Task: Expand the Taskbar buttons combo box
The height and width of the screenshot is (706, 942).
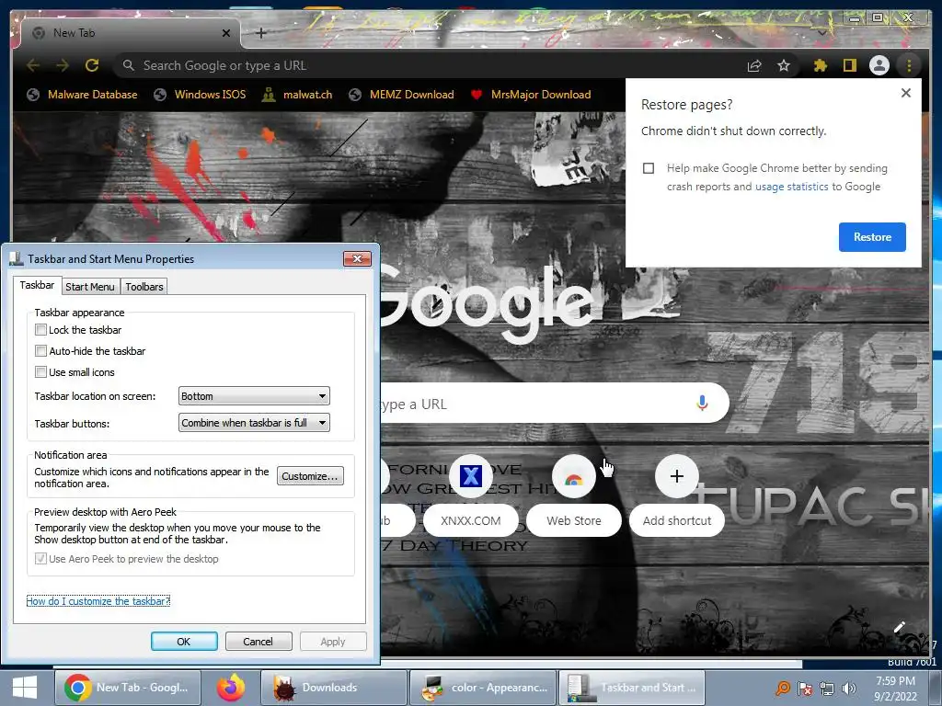Action: click(x=254, y=423)
